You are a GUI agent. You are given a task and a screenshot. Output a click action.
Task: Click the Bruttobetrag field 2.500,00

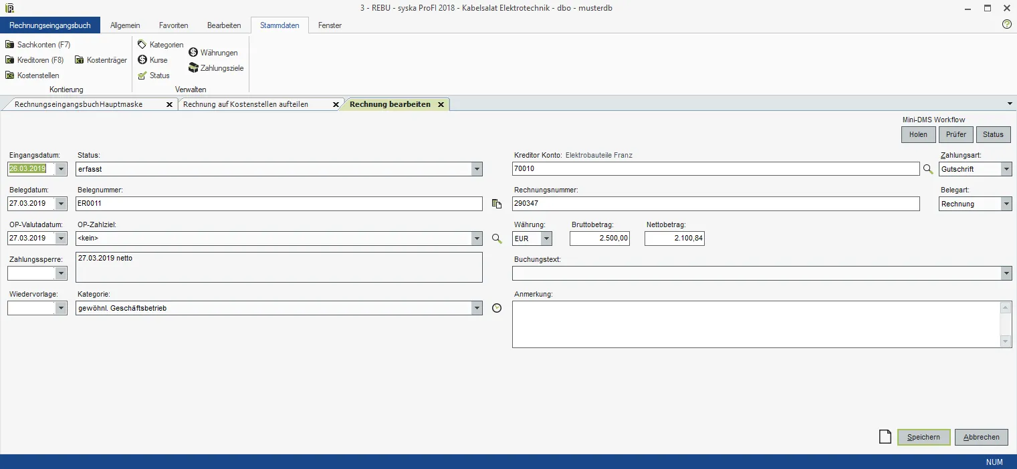click(600, 239)
